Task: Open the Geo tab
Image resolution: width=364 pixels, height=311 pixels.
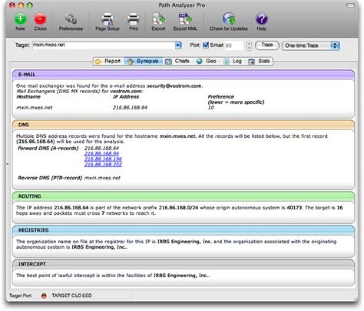Action: (206, 61)
